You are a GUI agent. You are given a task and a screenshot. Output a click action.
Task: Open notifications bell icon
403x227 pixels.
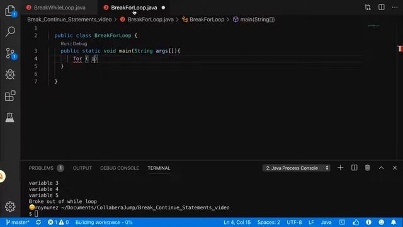tap(394, 222)
